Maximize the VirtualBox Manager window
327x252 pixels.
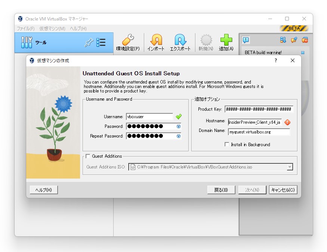(287, 19)
